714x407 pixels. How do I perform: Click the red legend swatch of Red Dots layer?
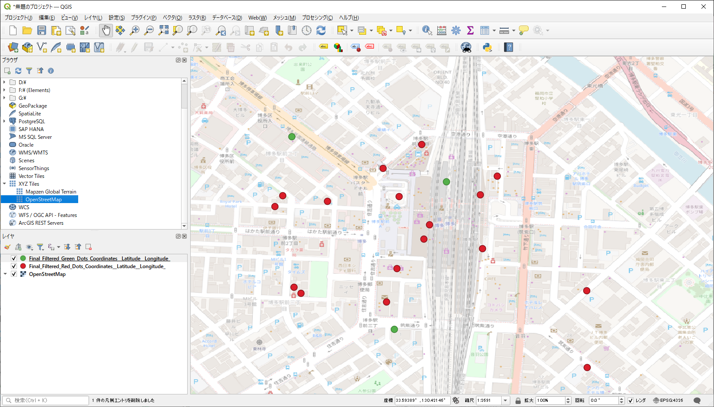(23, 266)
